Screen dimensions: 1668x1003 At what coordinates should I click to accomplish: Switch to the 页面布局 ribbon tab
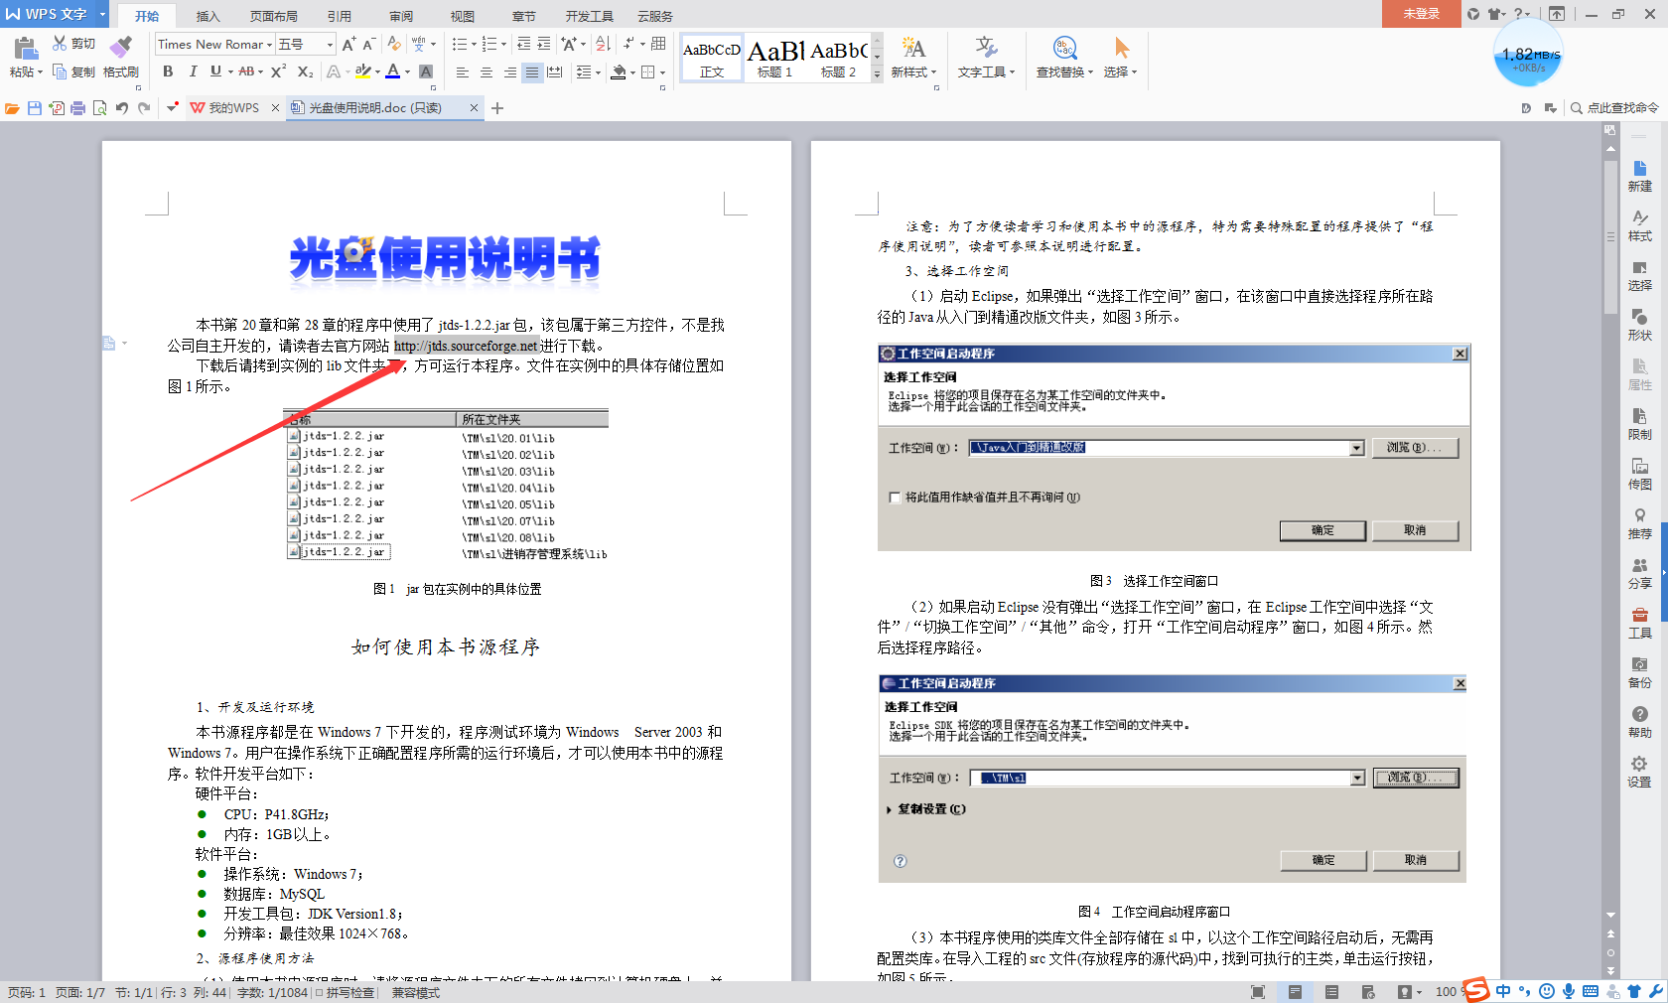coord(274,16)
